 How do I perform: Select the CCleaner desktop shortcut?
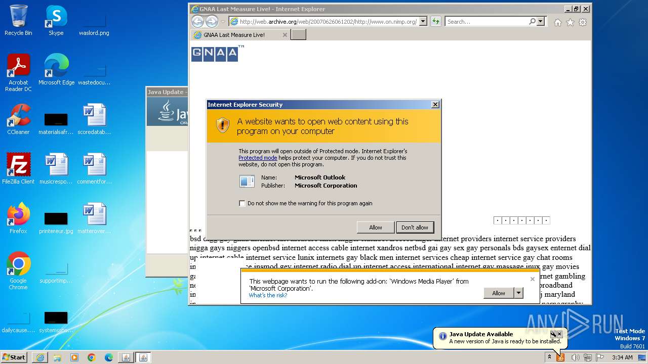(18, 119)
